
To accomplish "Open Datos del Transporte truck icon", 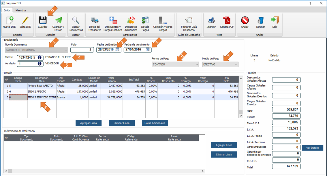I will click(95, 20).
